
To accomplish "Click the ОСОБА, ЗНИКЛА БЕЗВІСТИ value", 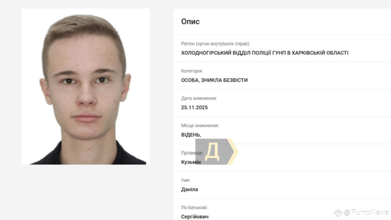I will tap(214, 80).
